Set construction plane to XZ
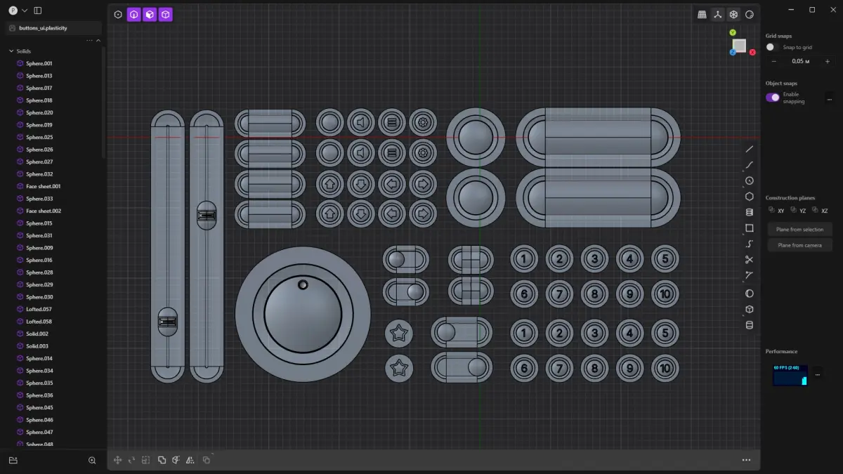The height and width of the screenshot is (474, 843). [820, 210]
